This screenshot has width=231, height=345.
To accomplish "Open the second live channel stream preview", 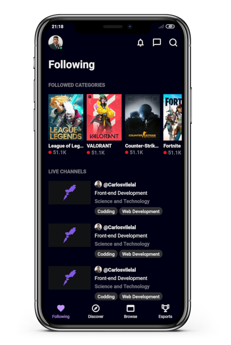I will [70, 235].
